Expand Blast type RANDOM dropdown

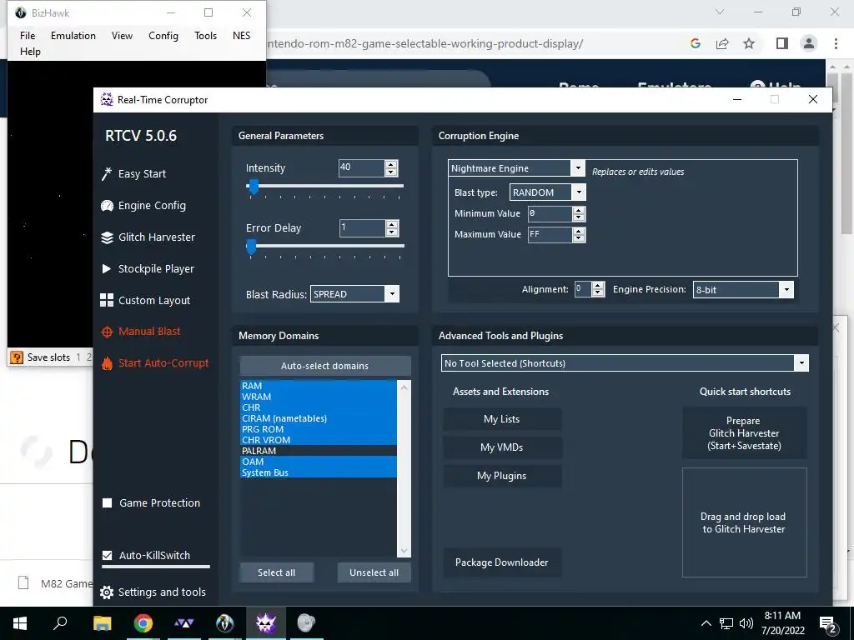579,192
